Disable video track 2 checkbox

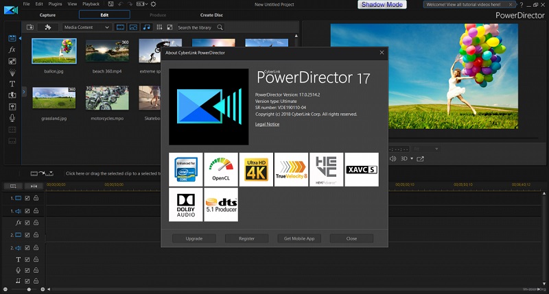[27, 235]
